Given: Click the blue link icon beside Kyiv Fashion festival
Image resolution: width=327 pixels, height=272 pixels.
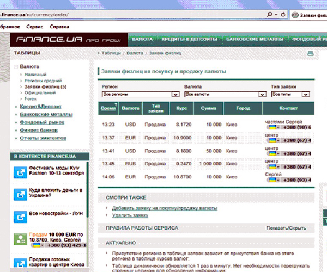Looking at the screenshot, I should point(21,172).
